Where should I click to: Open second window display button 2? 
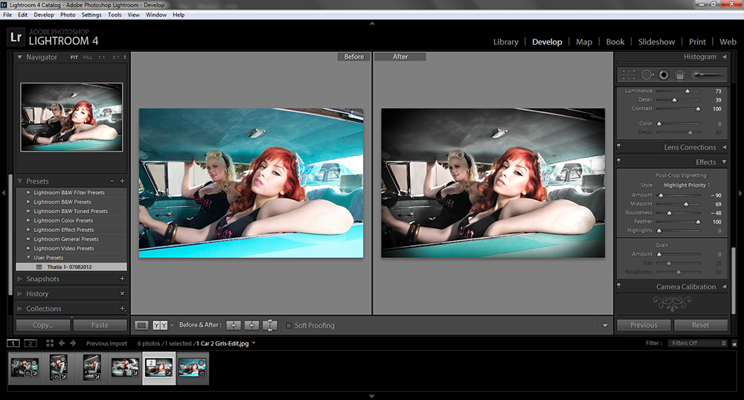point(30,343)
